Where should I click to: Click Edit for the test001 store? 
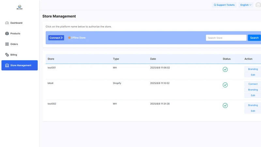253,75
